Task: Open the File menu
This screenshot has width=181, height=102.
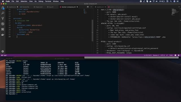Action: (x=13, y=1)
